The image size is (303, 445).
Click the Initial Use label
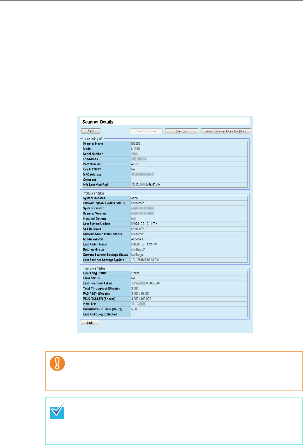point(90,304)
